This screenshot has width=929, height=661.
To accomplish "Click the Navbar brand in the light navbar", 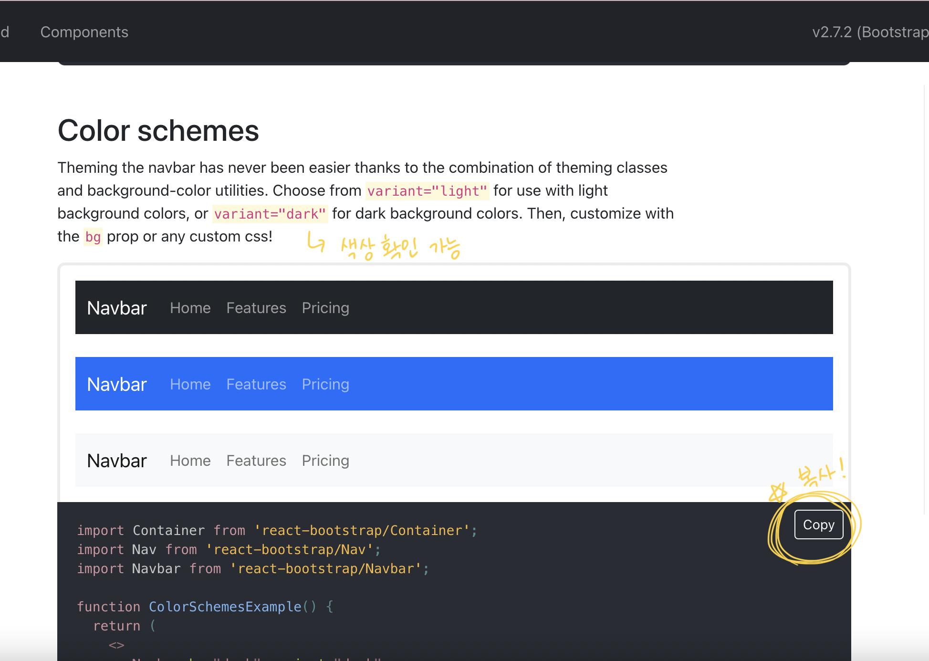I will (x=116, y=460).
